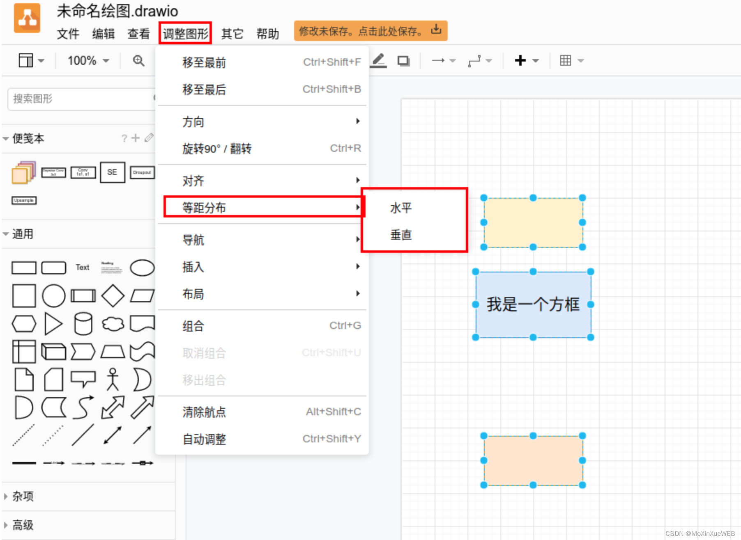Select the hexagon shape
Image resolution: width=741 pixels, height=540 pixels.
coord(24,323)
